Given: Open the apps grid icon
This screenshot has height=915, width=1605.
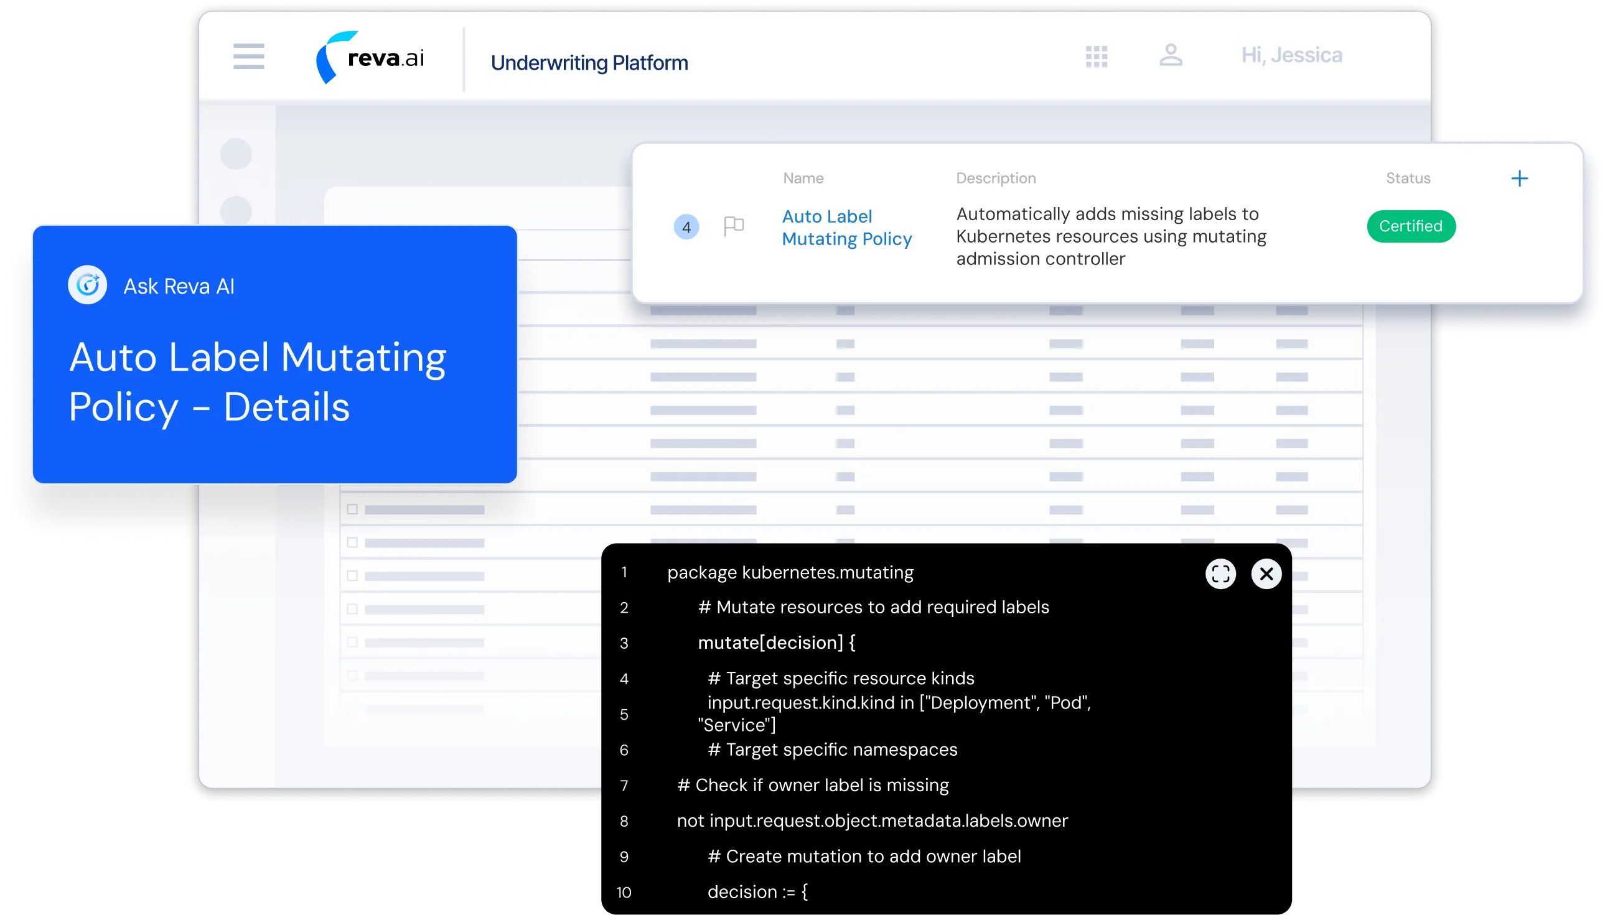Looking at the screenshot, I should point(1096,57).
